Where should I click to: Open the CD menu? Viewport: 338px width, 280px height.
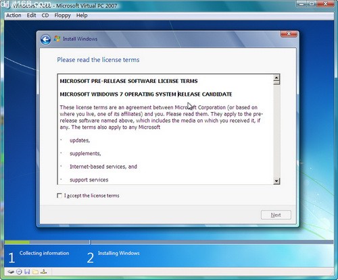(x=45, y=16)
